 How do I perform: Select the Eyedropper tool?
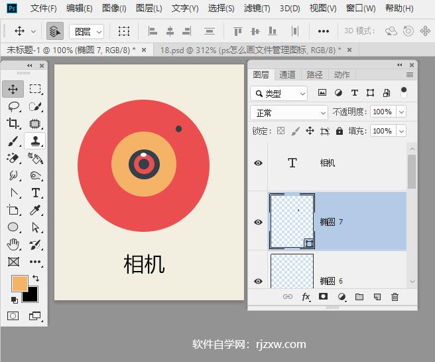point(35,210)
